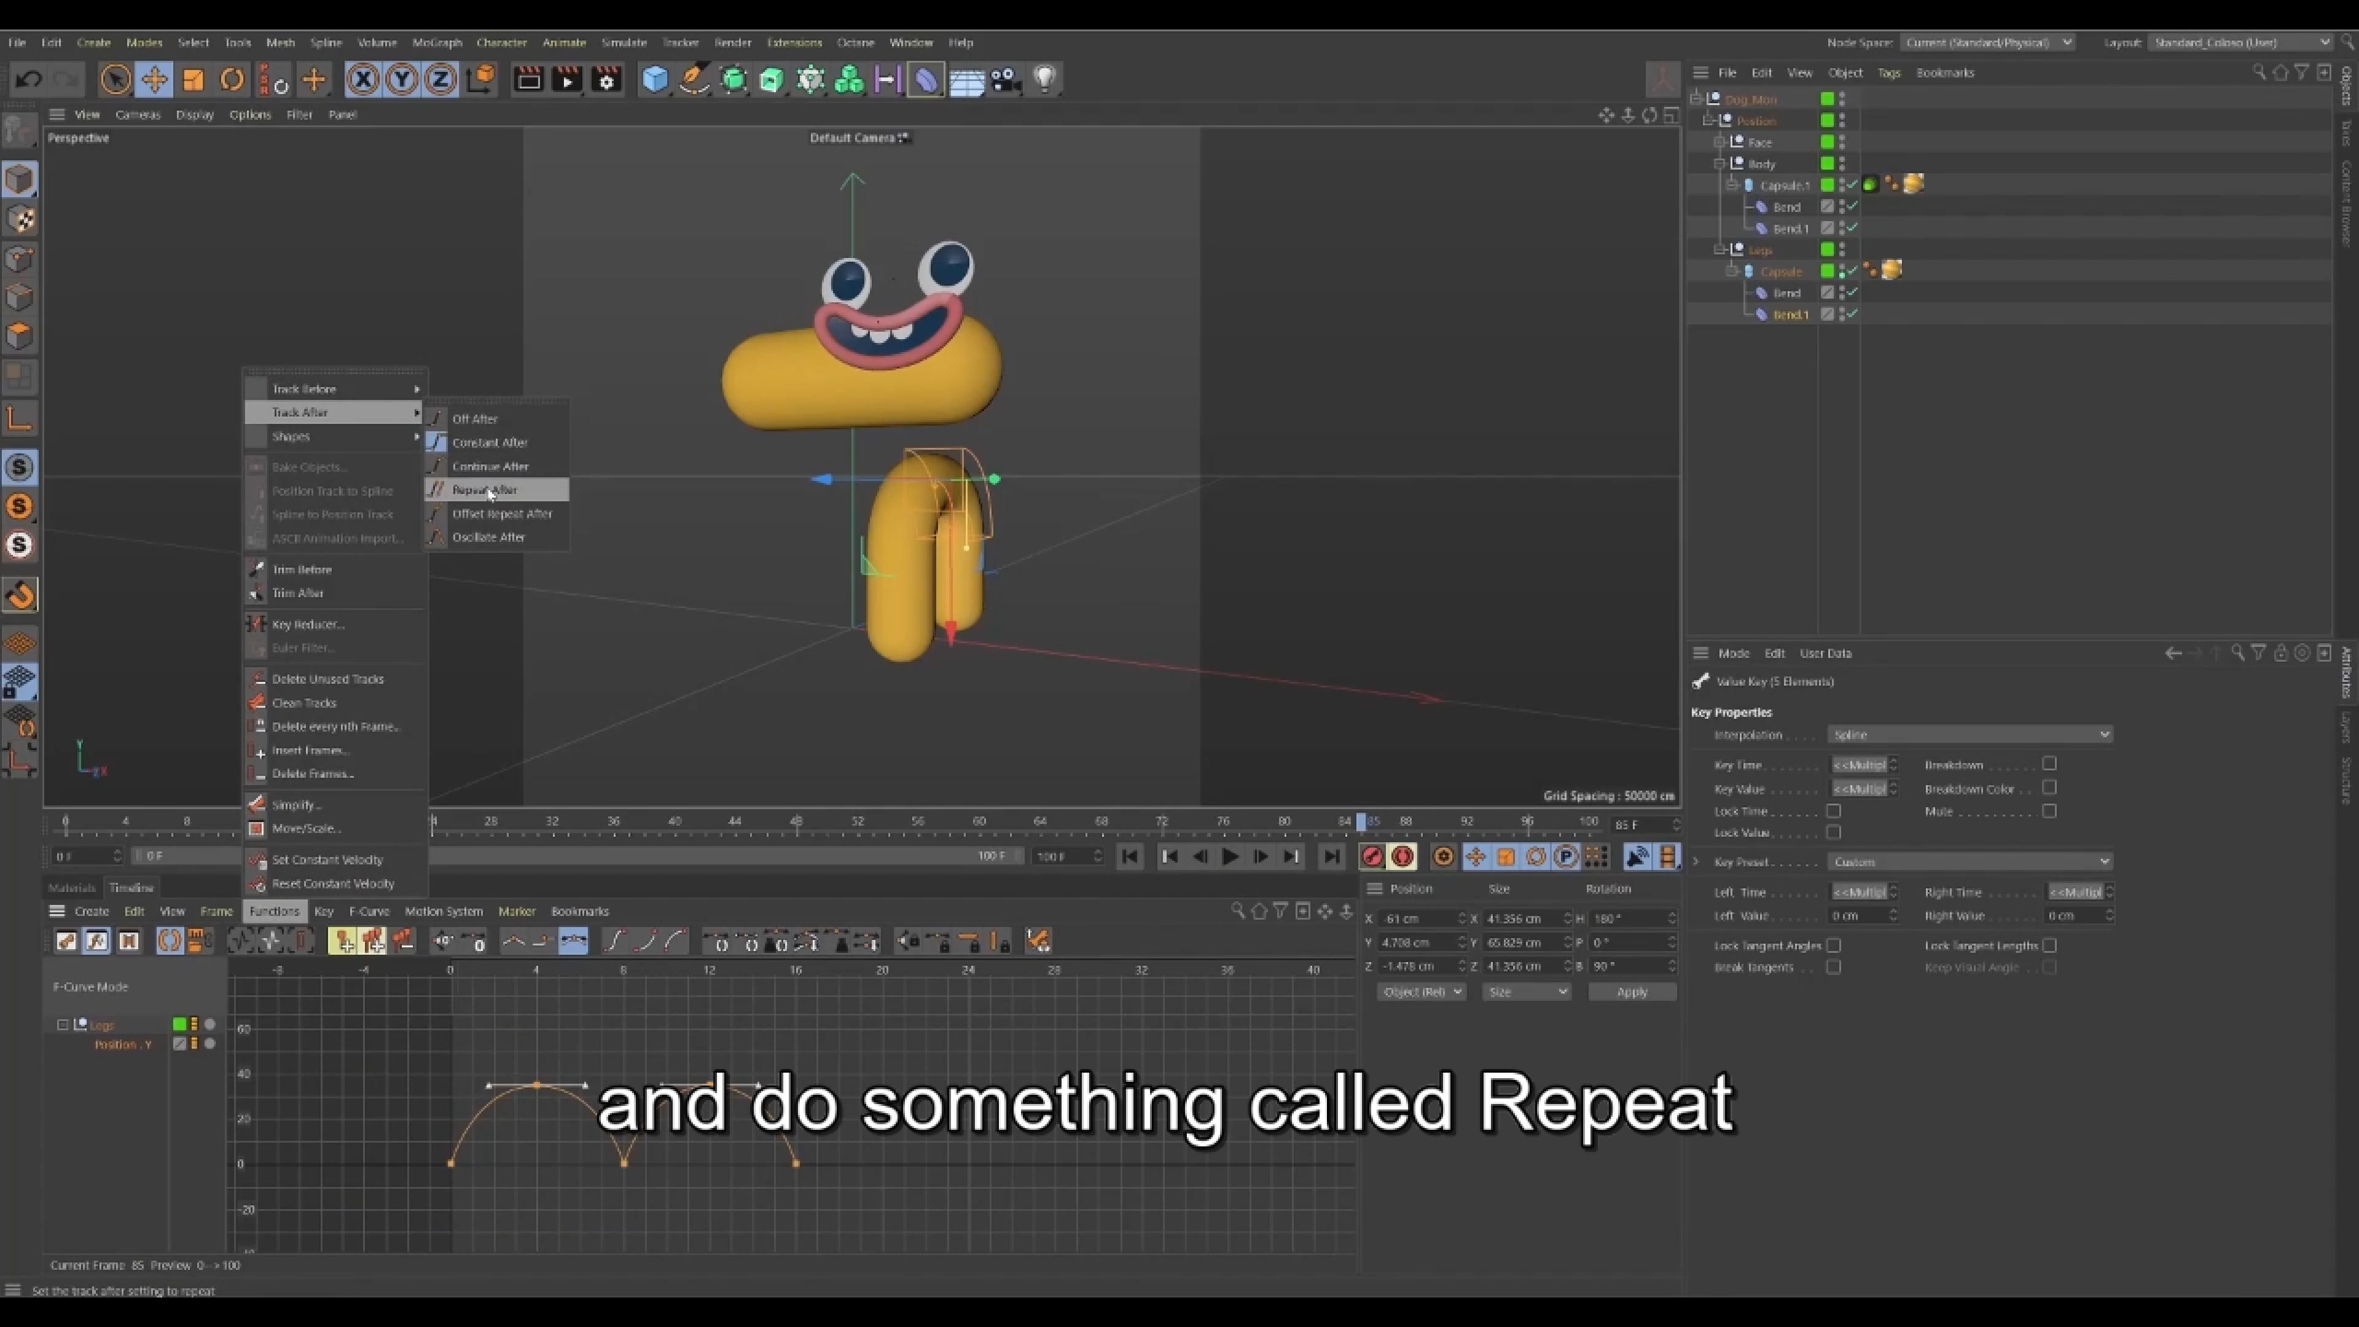Select the Rotate tool icon
This screenshot has width=2359, height=1327.
232,80
